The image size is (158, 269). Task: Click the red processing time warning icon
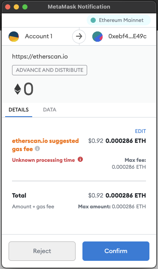pyautogui.click(x=80, y=159)
